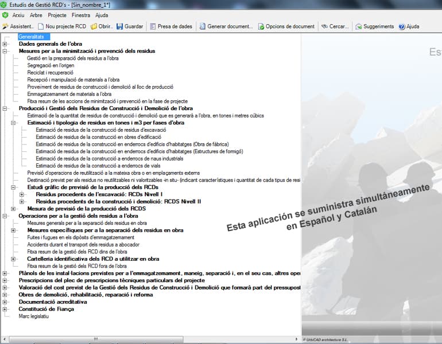Select Reciclat i recuperació
Viewport: 442px width, 344px height.
coord(50,73)
